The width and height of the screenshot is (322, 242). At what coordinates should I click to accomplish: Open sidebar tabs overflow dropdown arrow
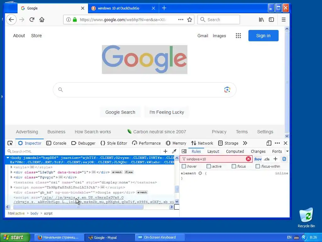pyautogui.click(x=287, y=151)
